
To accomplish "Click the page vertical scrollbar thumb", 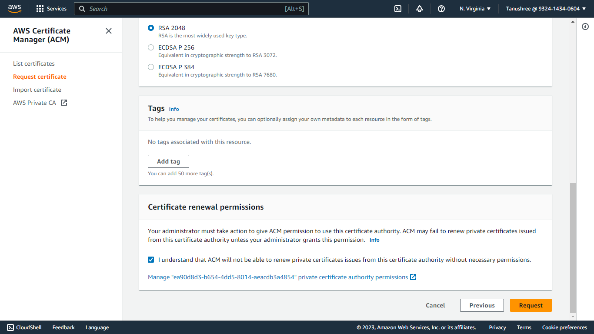I will coord(573,248).
